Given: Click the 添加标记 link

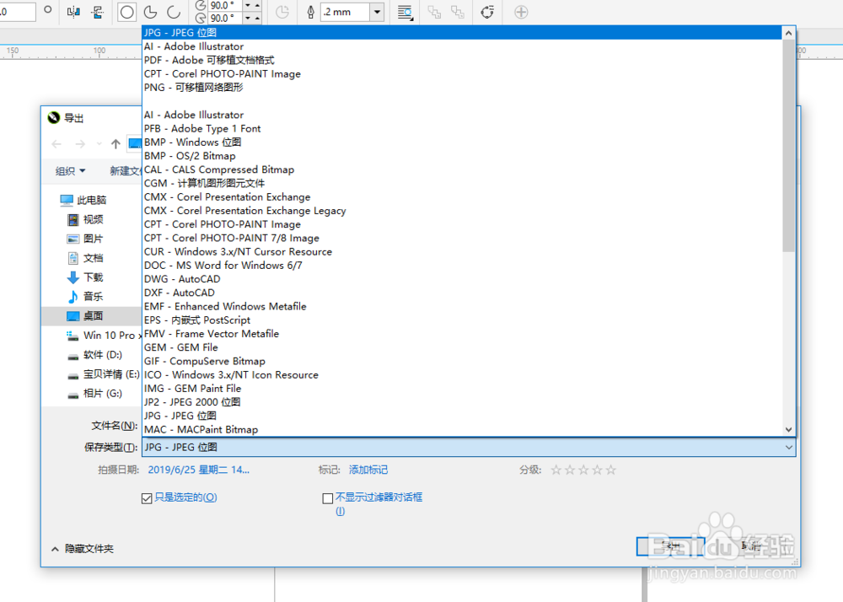Looking at the screenshot, I should [368, 470].
